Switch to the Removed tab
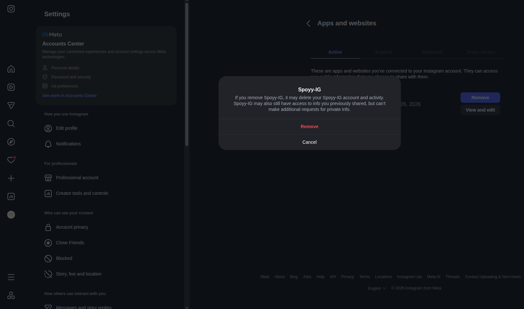This screenshot has width=524, height=309. [x=432, y=52]
